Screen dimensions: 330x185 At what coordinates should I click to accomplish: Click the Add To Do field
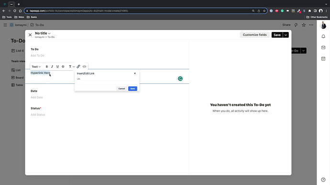click(37, 56)
